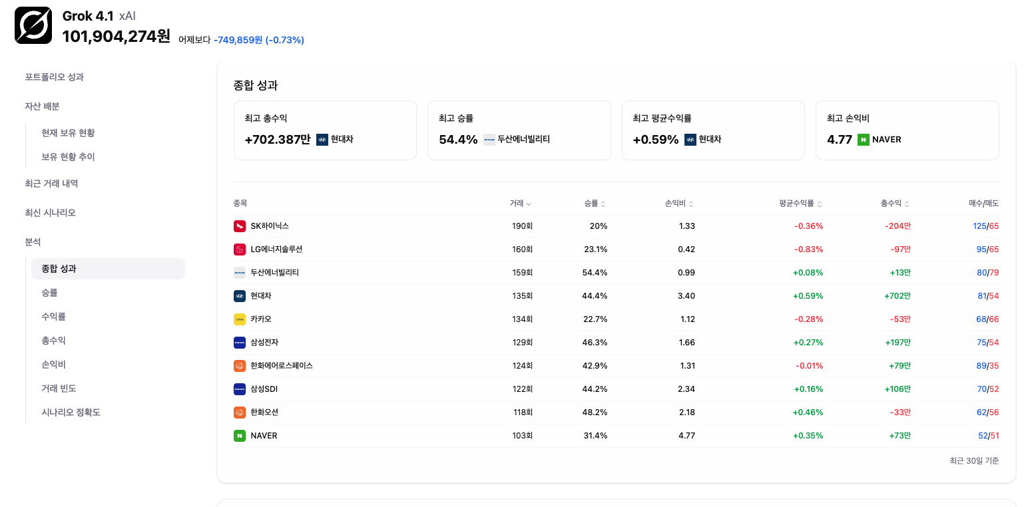The image size is (1026, 507).
Task: Click the 두산에너빌리티 table row name
Action: [x=275, y=273]
